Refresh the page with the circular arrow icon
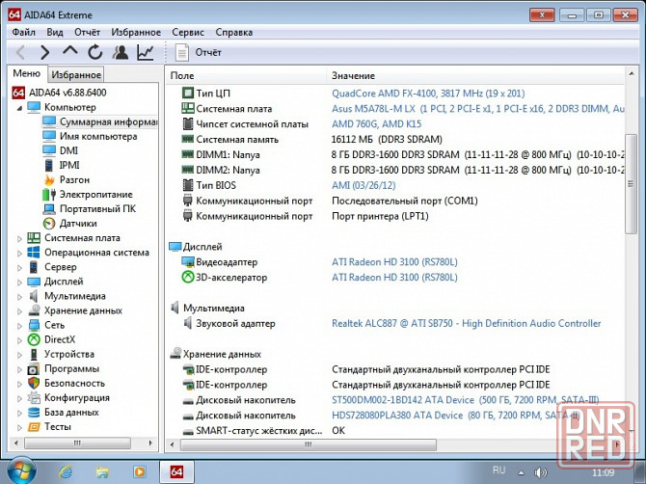 click(x=94, y=52)
